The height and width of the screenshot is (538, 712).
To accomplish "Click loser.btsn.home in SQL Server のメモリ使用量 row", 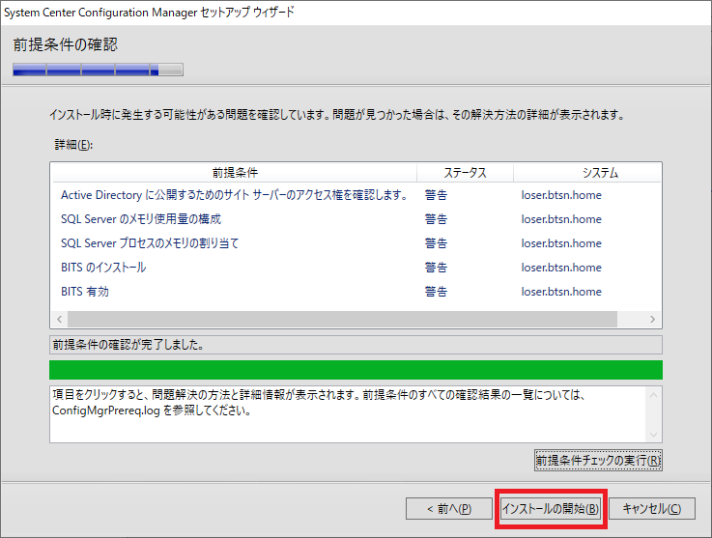I will click(x=561, y=219).
